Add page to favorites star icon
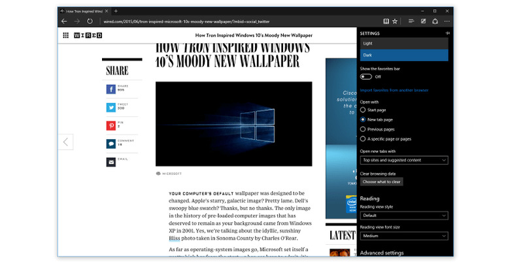510x267 pixels. (x=395, y=22)
